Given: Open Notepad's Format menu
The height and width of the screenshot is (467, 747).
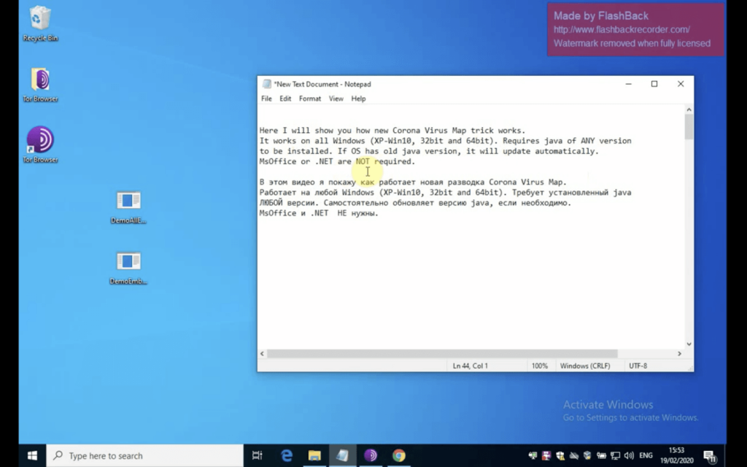Looking at the screenshot, I should (310, 99).
